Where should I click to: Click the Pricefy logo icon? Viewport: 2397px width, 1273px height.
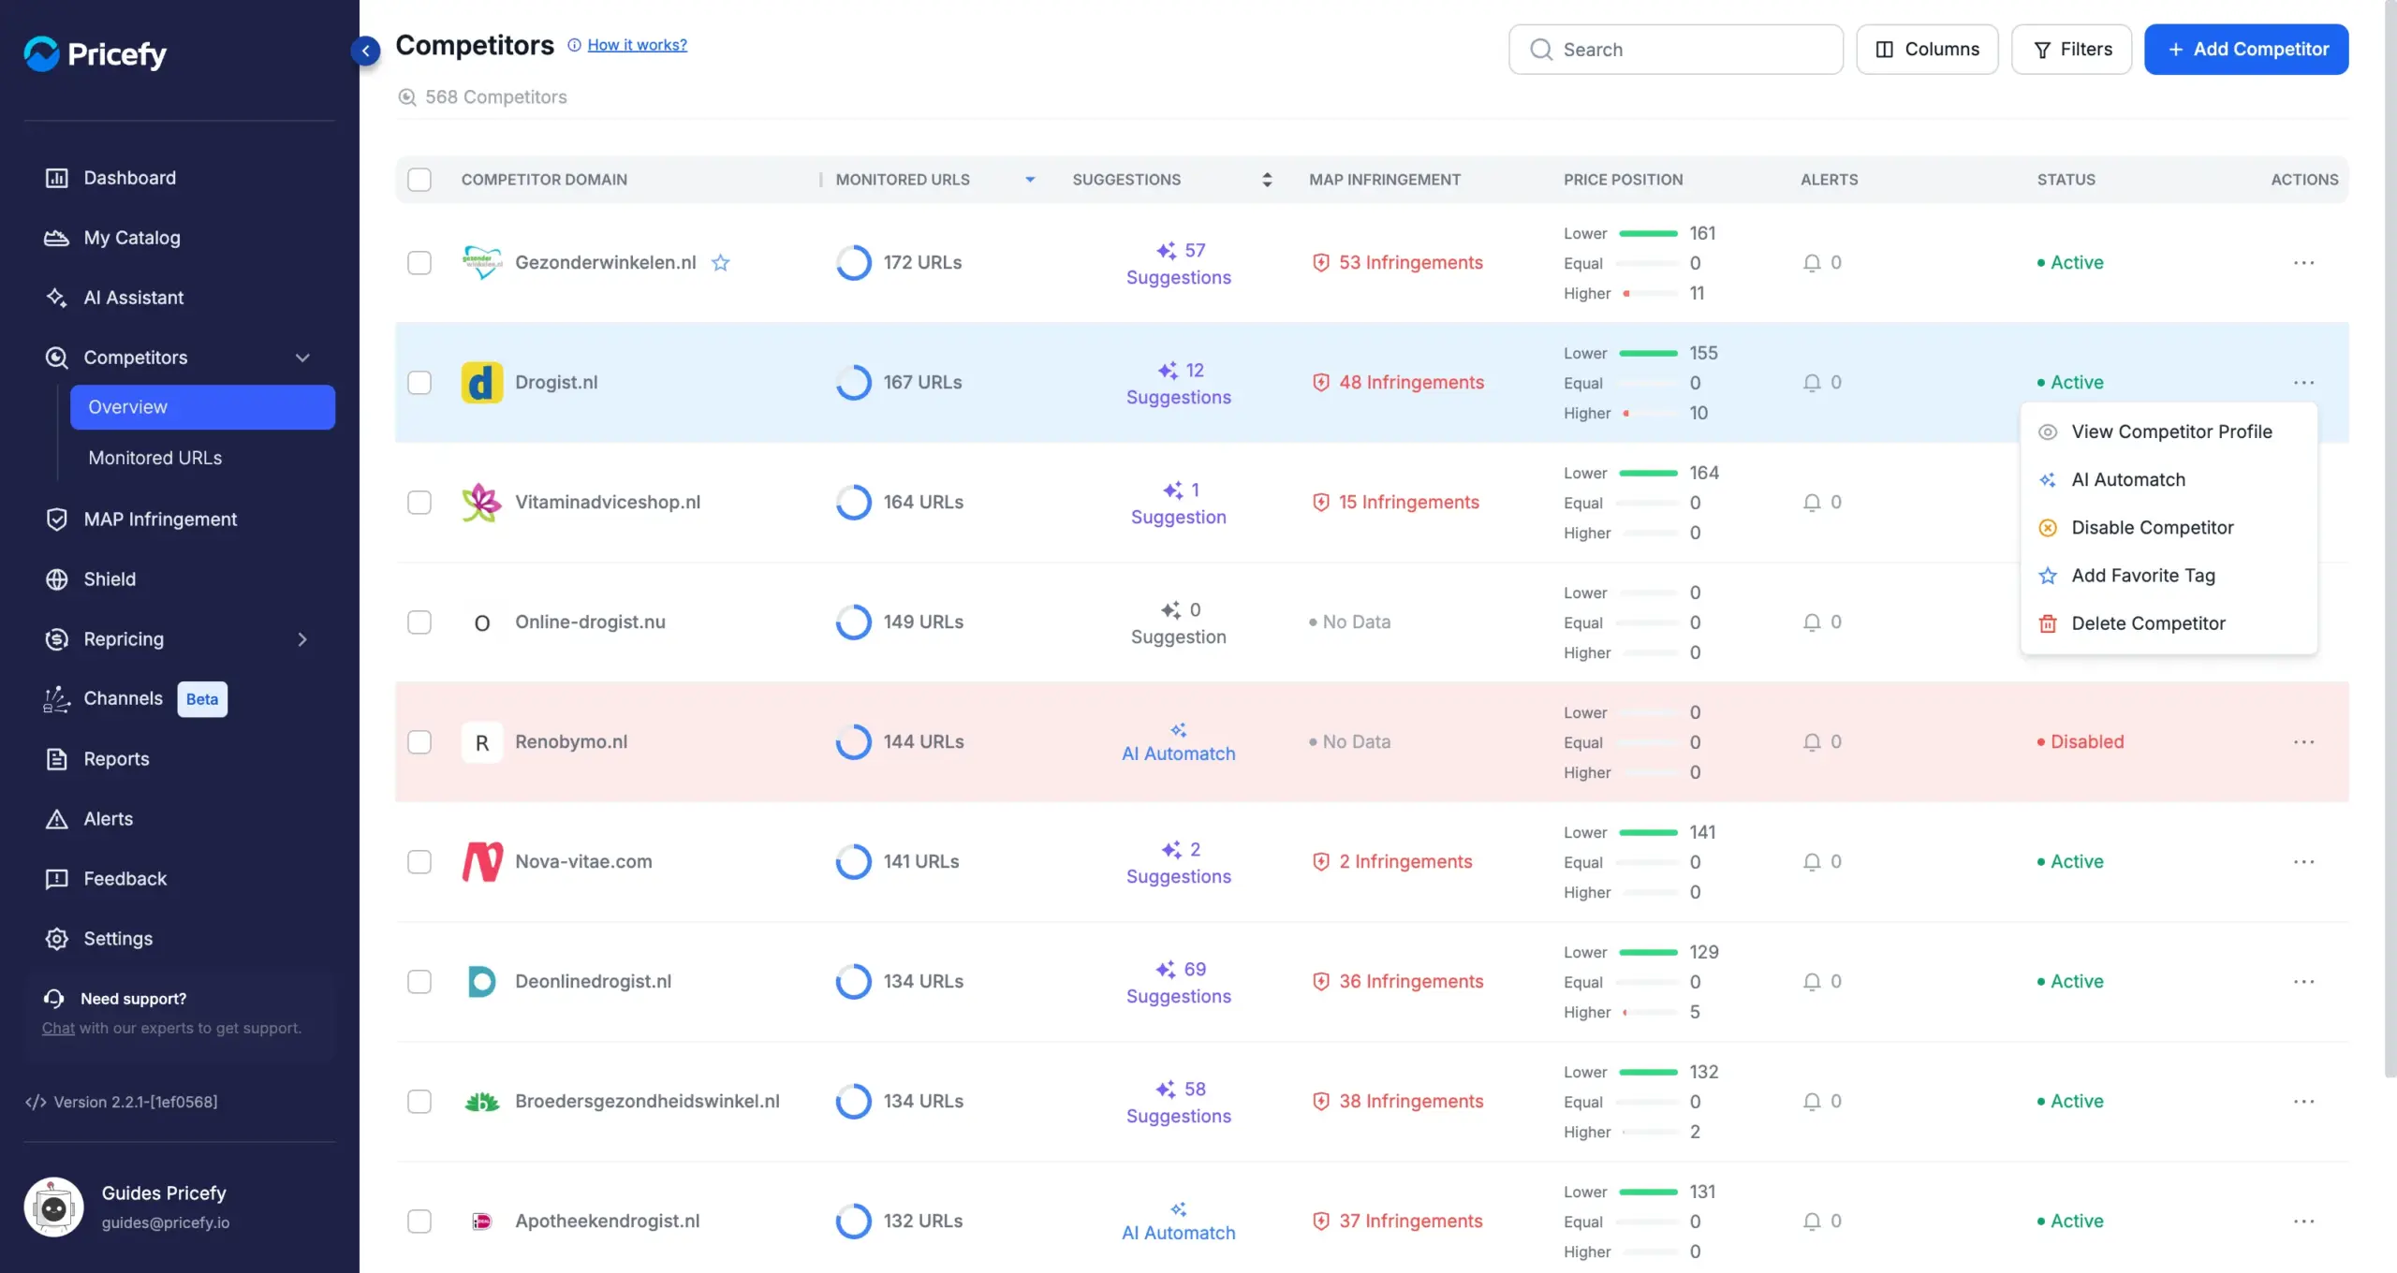pos(41,53)
